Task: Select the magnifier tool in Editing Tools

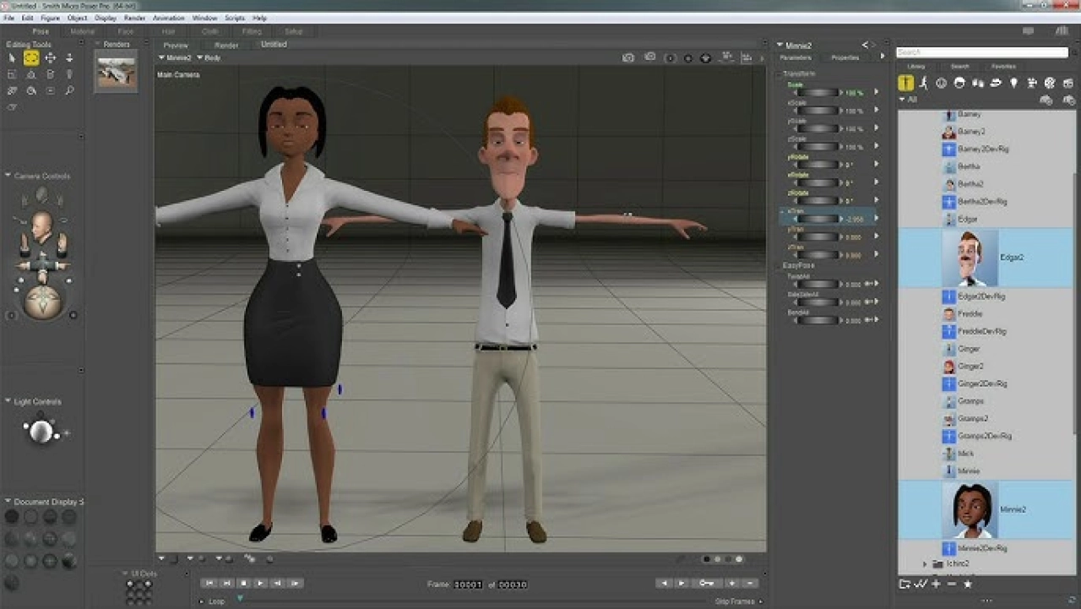Action: (69, 90)
